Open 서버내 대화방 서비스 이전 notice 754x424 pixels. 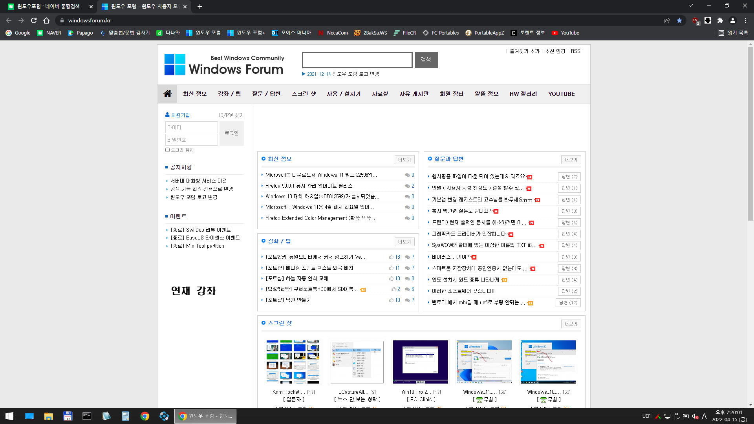click(198, 181)
